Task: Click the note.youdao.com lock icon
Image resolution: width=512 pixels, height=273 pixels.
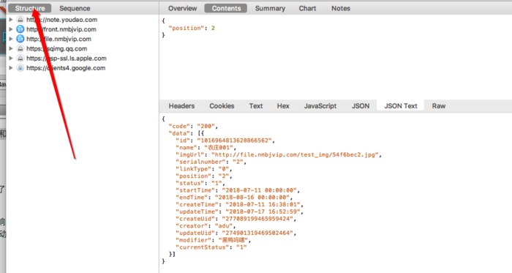Action: (x=20, y=20)
